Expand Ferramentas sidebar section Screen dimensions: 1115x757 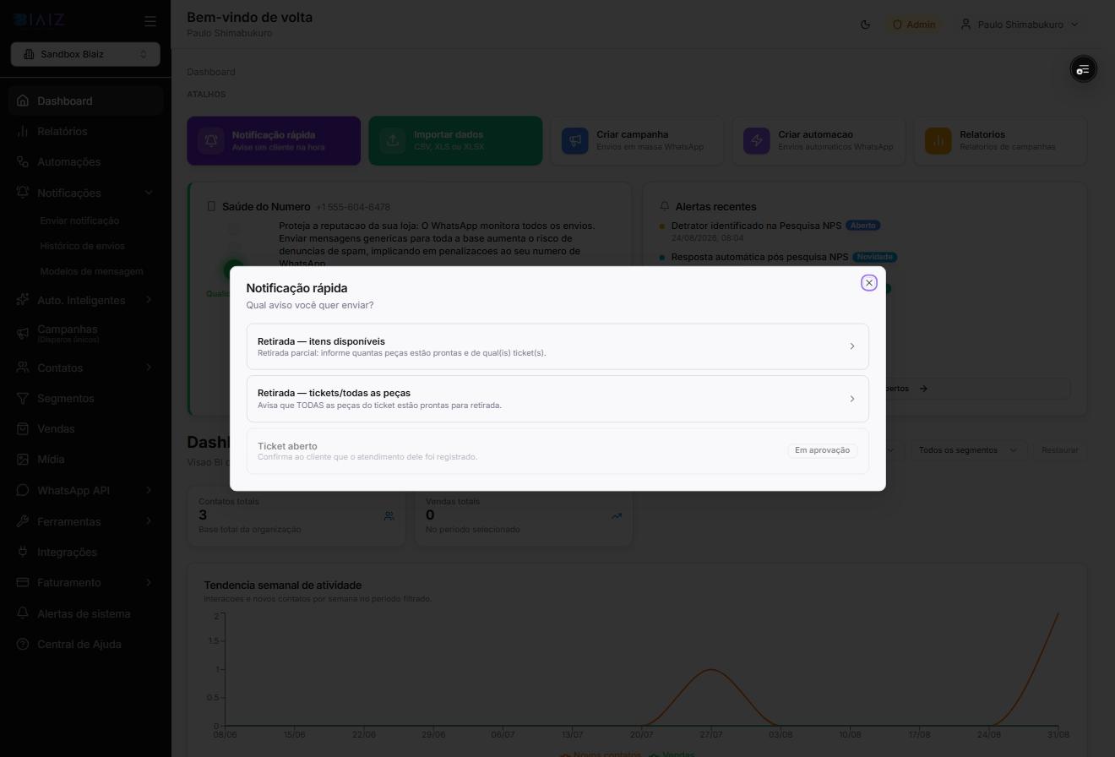coord(85,521)
